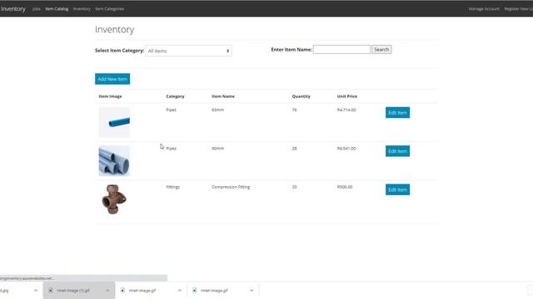The image size is (533, 299).
Task: Open Register New User link
Action: pos(518,9)
